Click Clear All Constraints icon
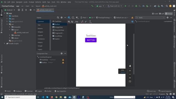Viewport: 176px width, 99px height. 82,21
